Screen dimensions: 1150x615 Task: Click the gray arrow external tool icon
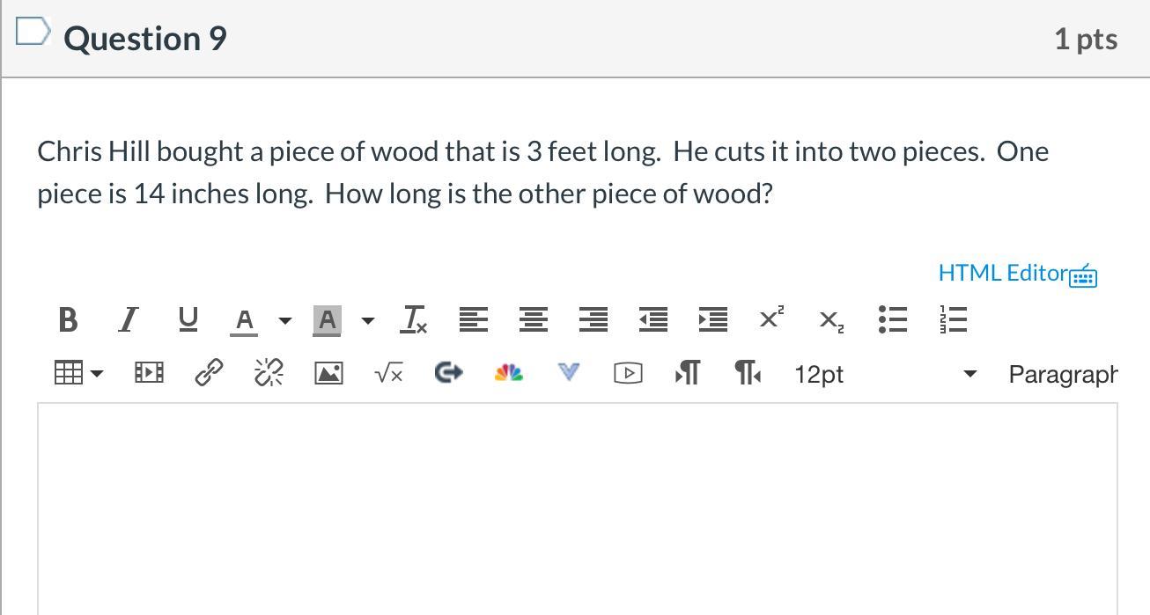pos(449,373)
